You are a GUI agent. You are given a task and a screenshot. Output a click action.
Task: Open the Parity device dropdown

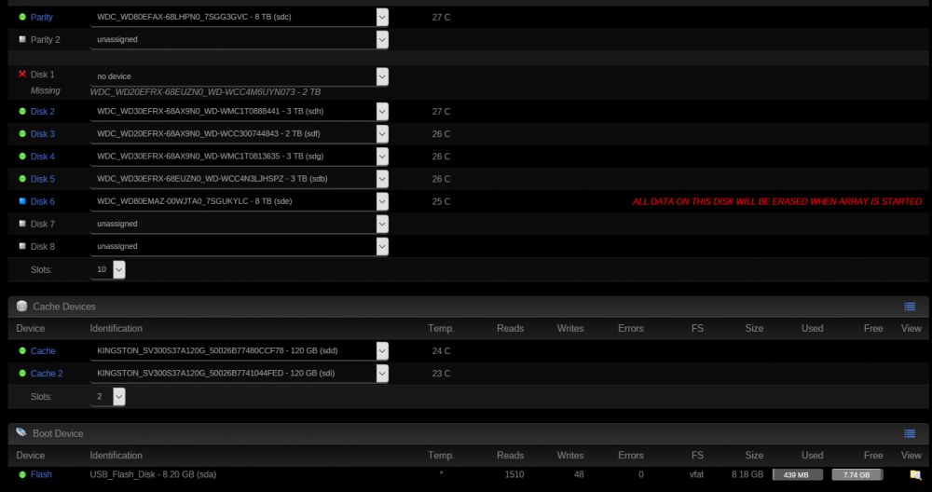239,17
